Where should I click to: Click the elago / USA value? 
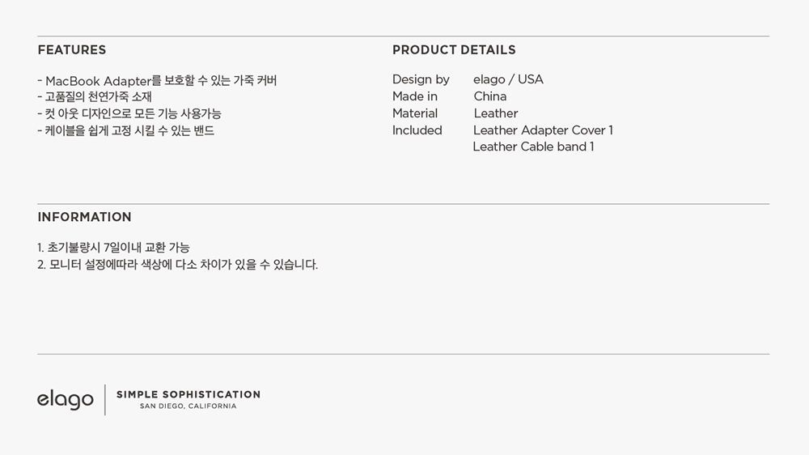click(x=508, y=79)
